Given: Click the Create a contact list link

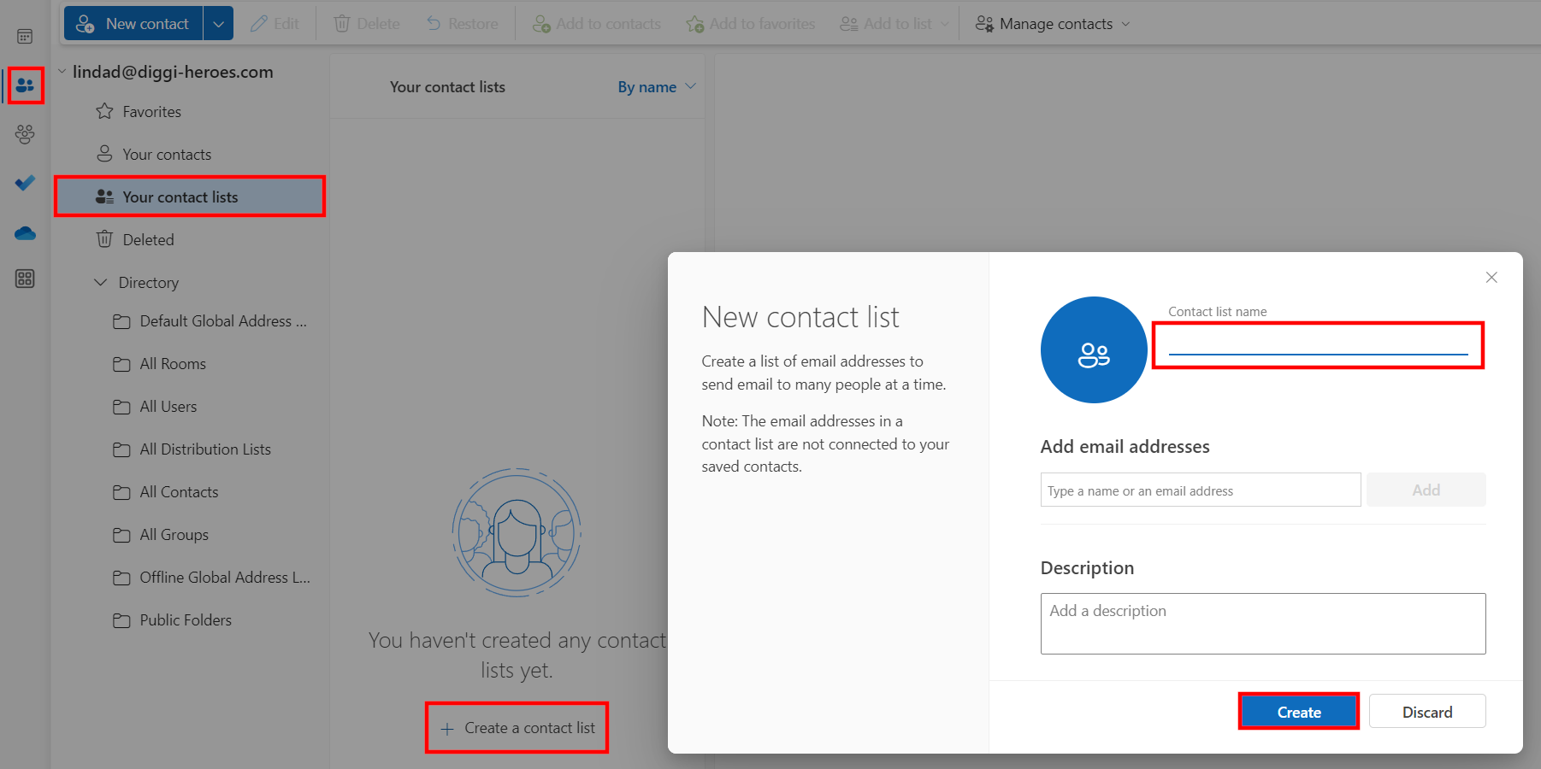Looking at the screenshot, I should (517, 728).
